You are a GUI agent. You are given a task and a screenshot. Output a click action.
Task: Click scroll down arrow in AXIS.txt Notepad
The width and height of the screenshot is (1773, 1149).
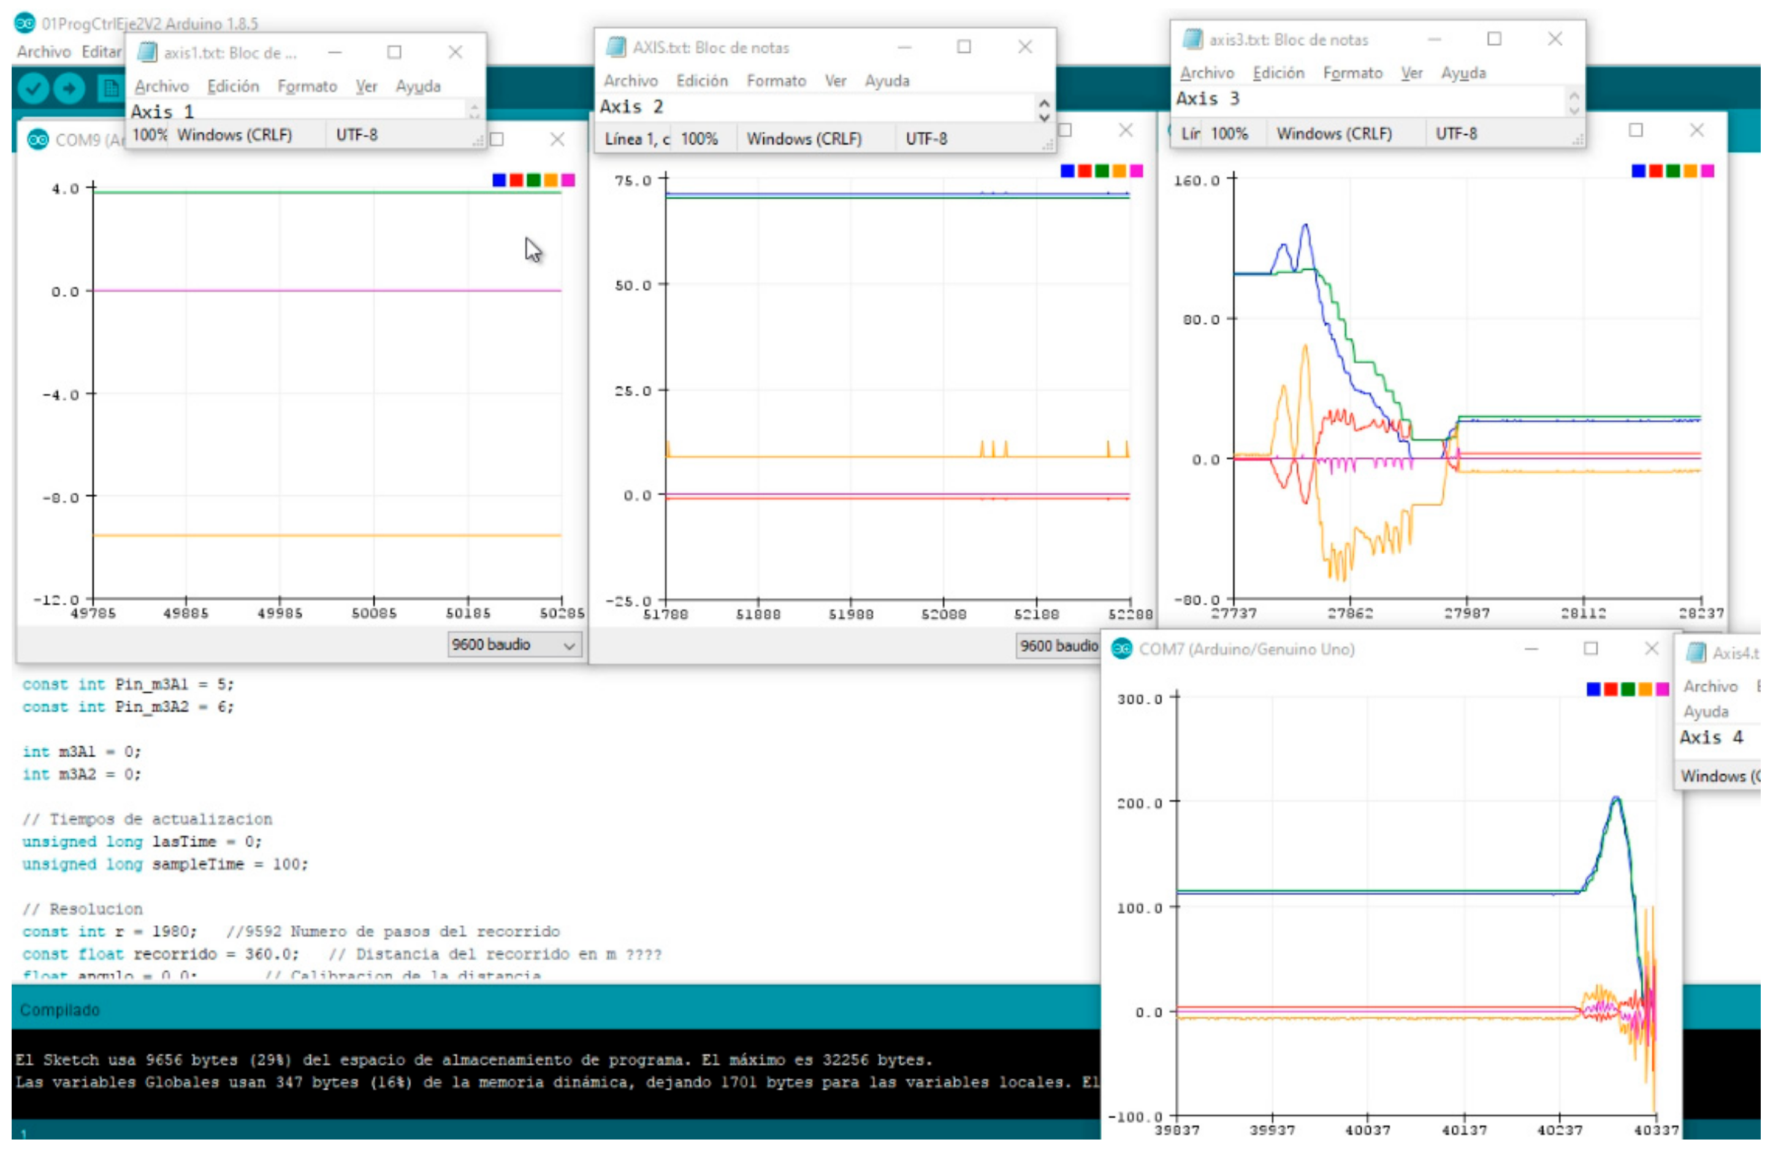click(1043, 117)
